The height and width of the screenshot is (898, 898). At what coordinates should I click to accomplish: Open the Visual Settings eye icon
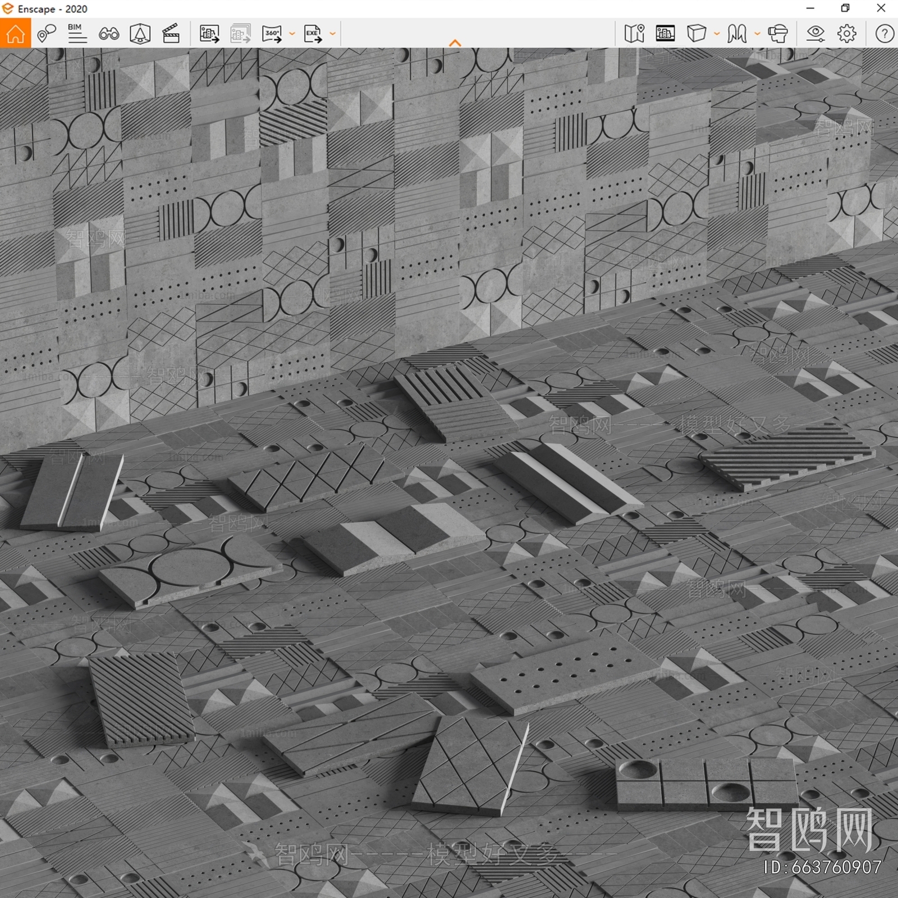815,34
